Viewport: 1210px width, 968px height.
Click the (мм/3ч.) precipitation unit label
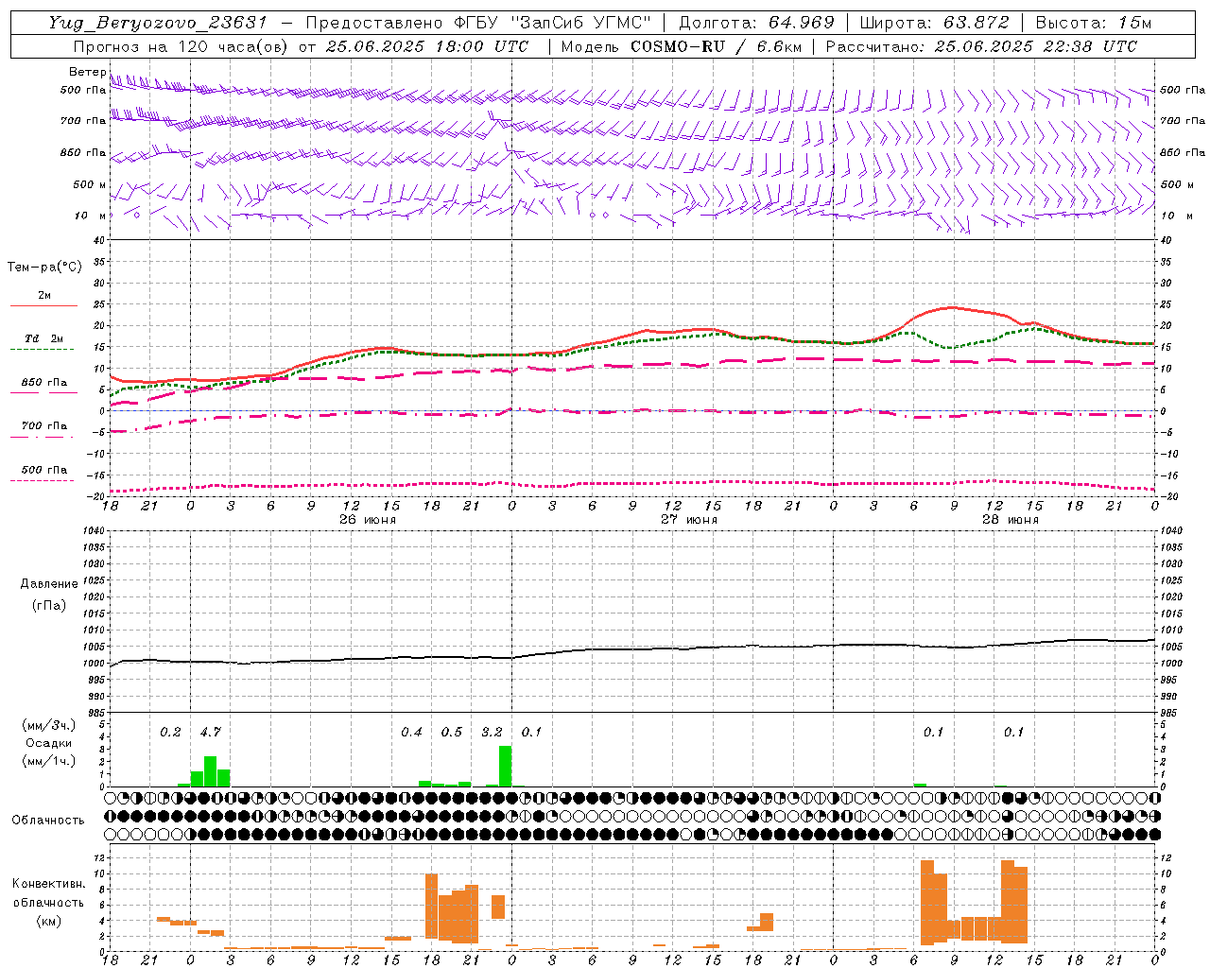point(49,725)
